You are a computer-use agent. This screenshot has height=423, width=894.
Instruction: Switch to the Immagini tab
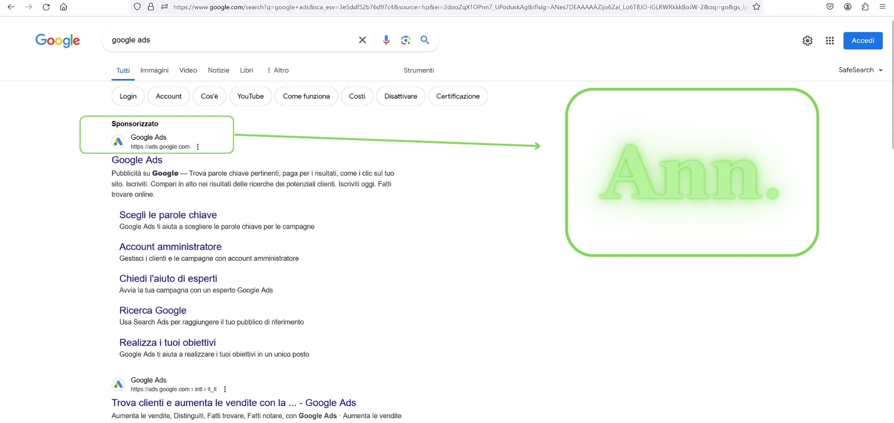click(x=154, y=70)
